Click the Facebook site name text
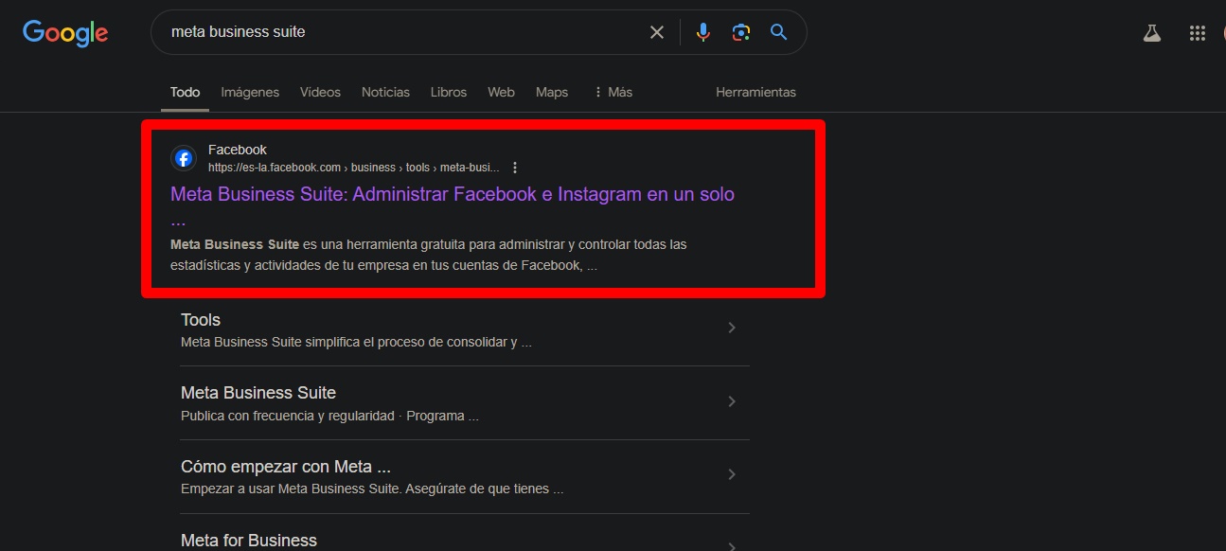Image resolution: width=1226 pixels, height=551 pixels. [238, 150]
